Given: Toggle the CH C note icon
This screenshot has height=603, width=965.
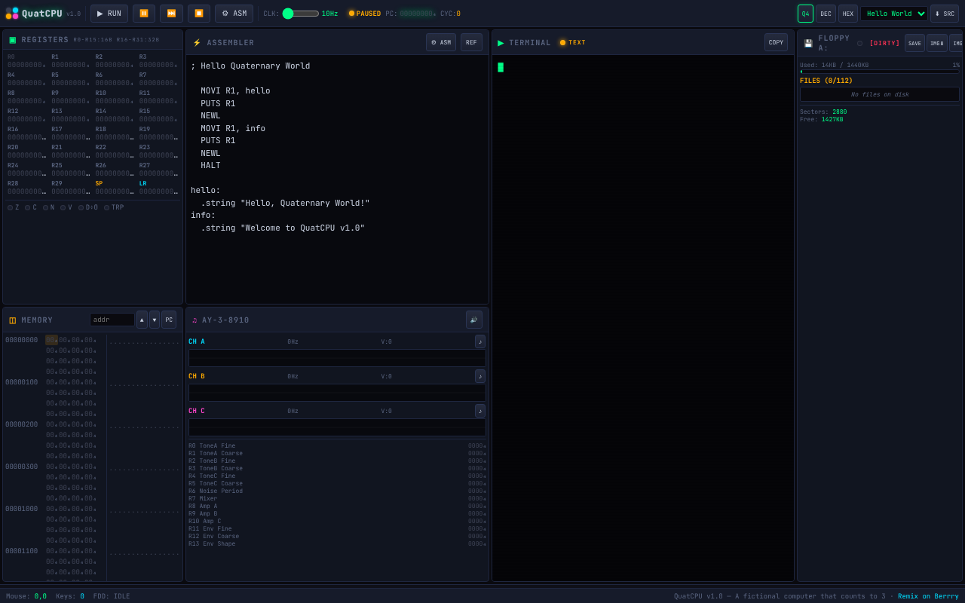Looking at the screenshot, I should (x=480, y=411).
